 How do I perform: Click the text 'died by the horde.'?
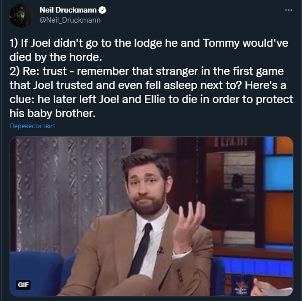coord(56,57)
